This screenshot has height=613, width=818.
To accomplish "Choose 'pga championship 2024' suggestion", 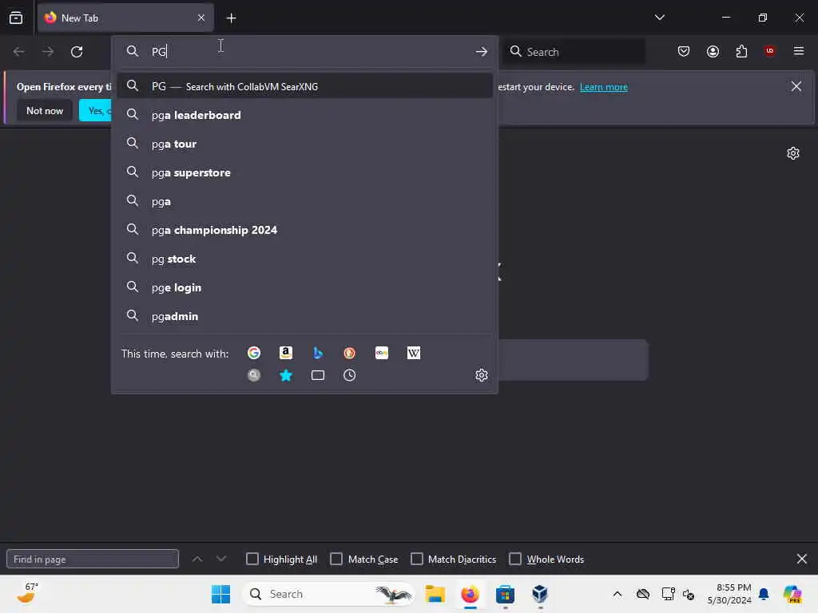I will 304,230.
